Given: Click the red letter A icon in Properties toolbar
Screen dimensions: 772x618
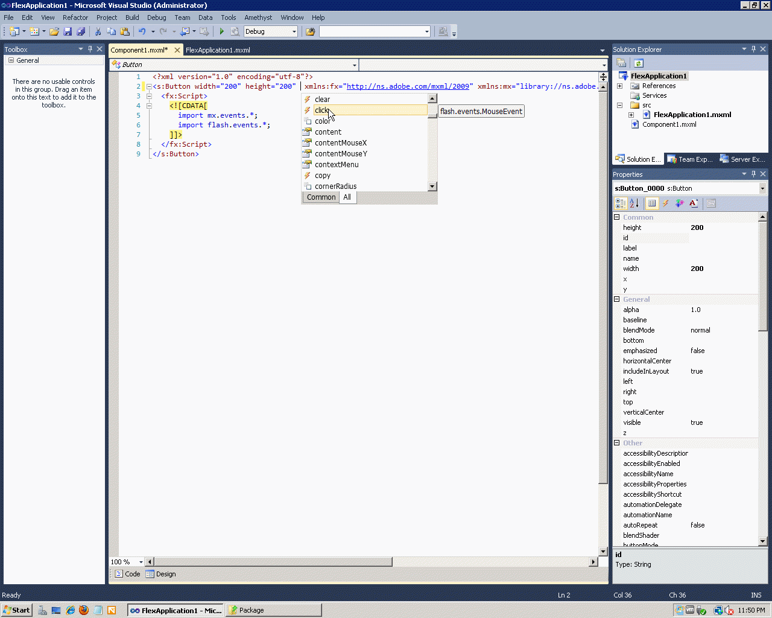Looking at the screenshot, I should pos(694,203).
